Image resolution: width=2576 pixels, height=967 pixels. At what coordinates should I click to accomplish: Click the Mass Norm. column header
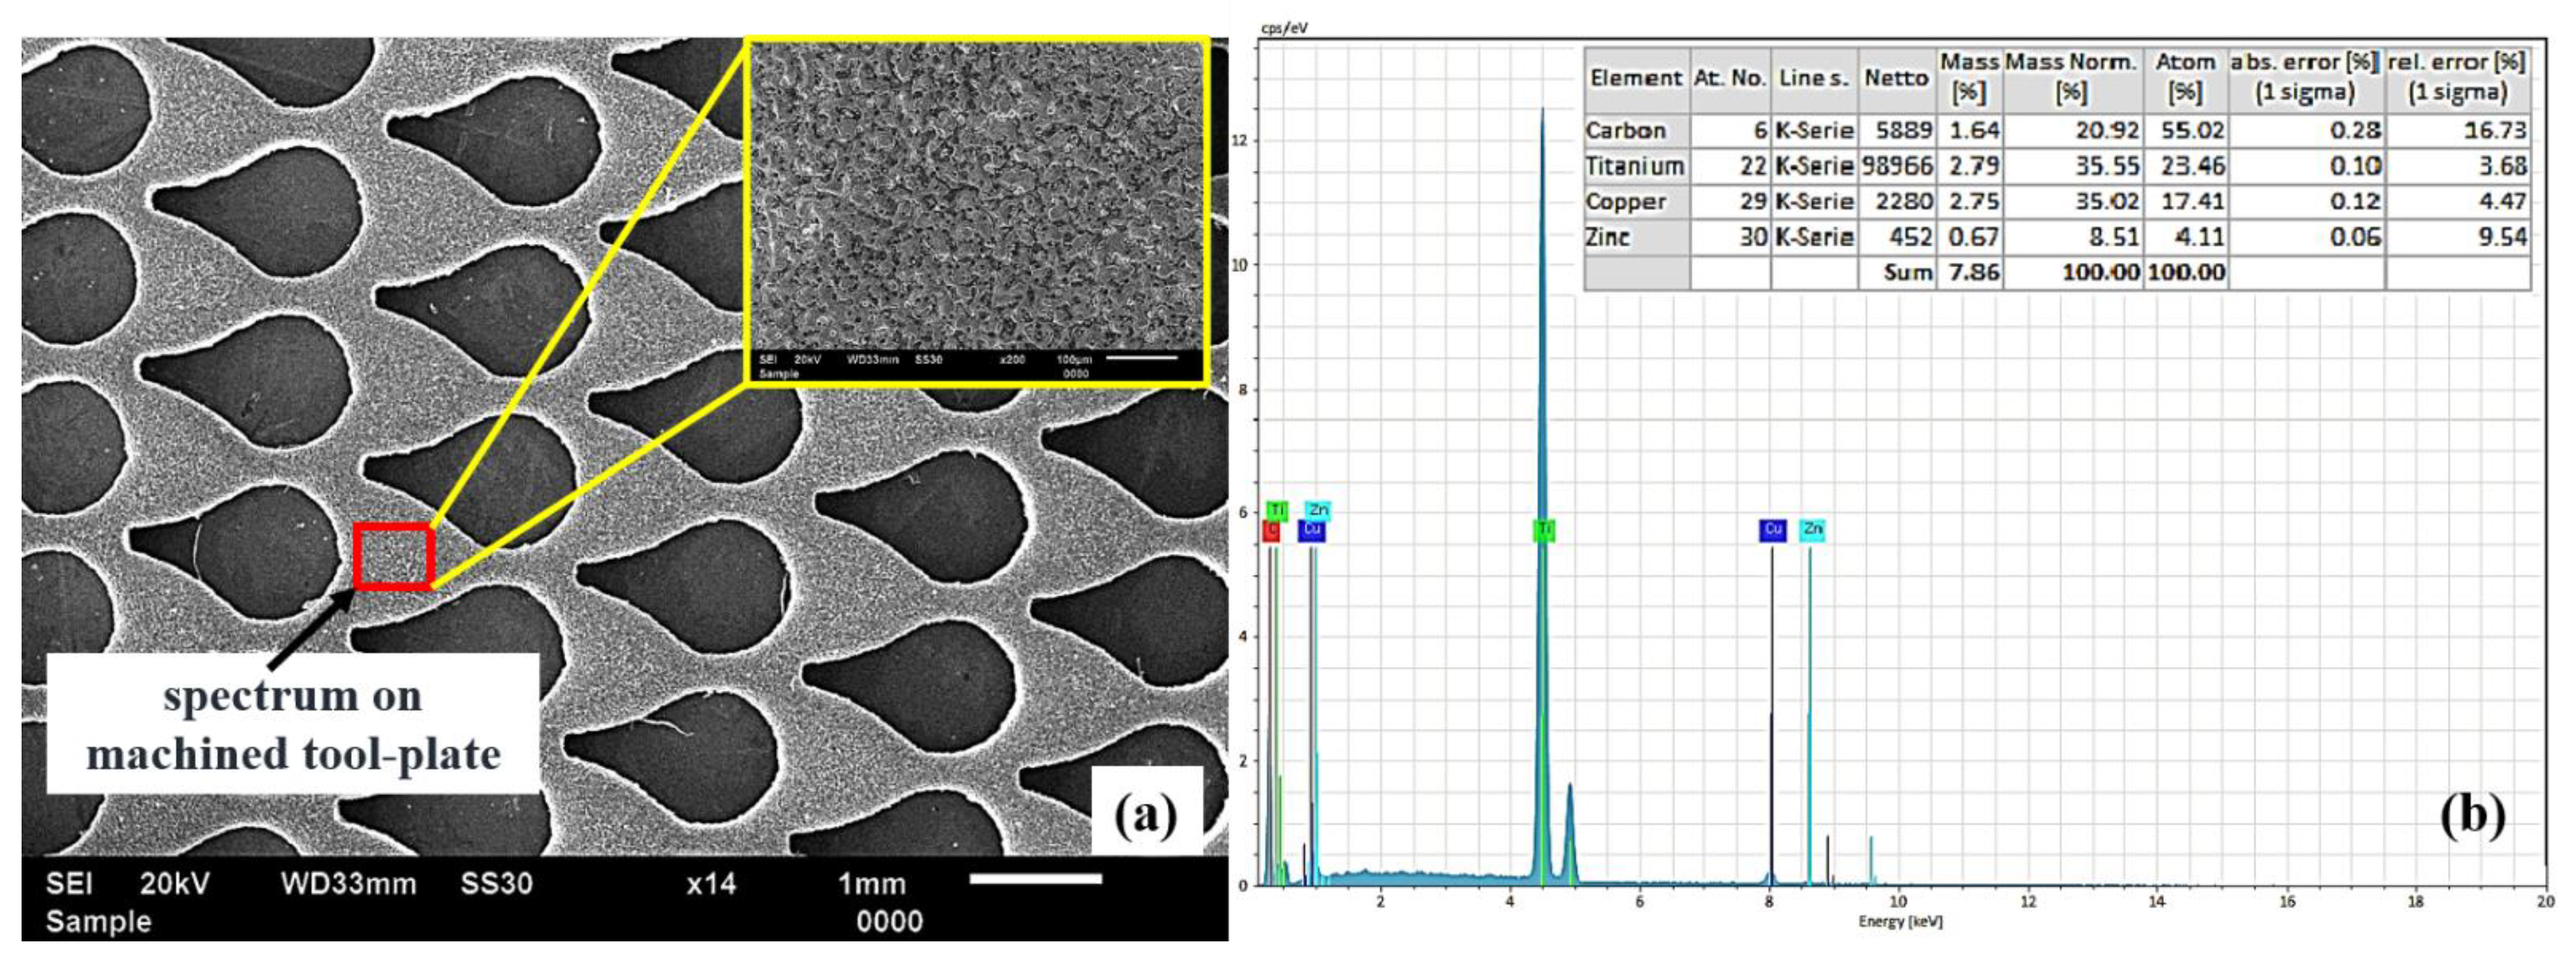click(x=2071, y=78)
